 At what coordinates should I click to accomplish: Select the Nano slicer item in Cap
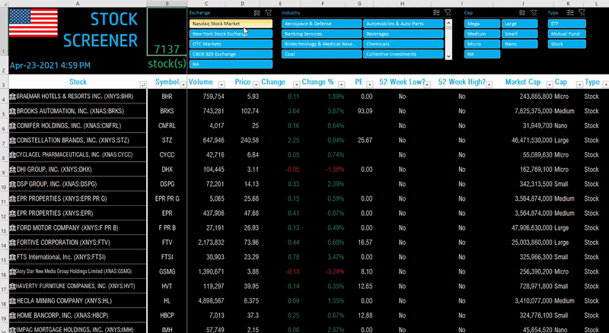tap(520, 44)
